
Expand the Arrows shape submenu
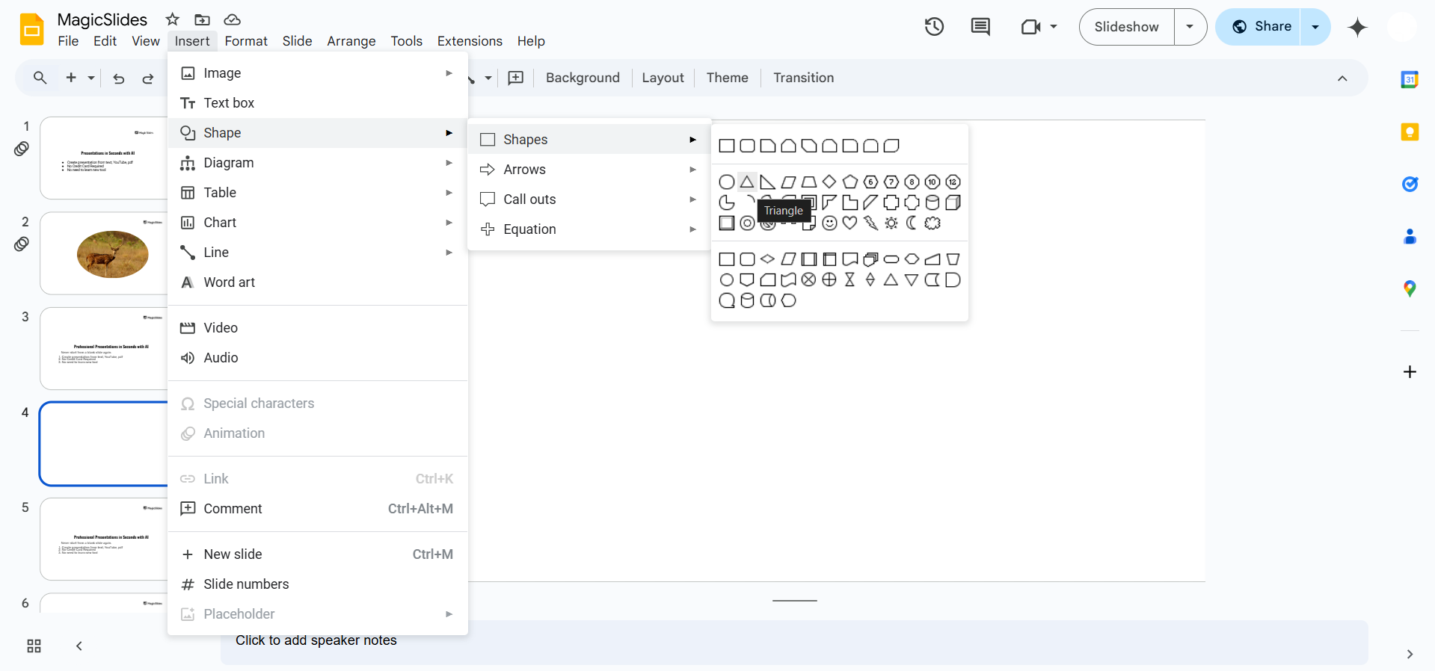(x=589, y=170)
